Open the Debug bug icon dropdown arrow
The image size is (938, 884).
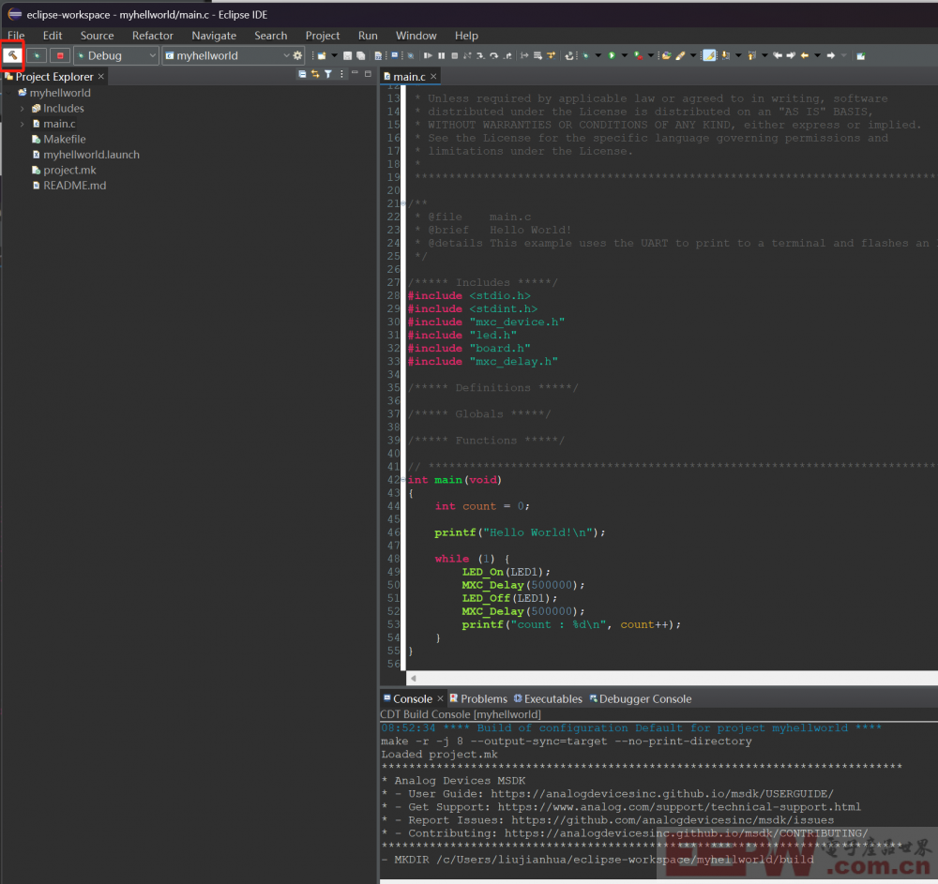598,55
